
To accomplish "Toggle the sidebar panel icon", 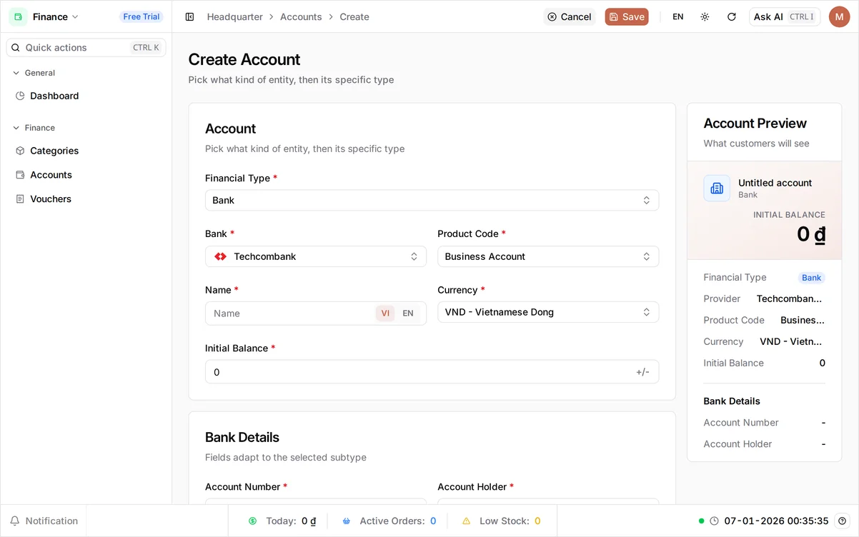I will (189, 16).
